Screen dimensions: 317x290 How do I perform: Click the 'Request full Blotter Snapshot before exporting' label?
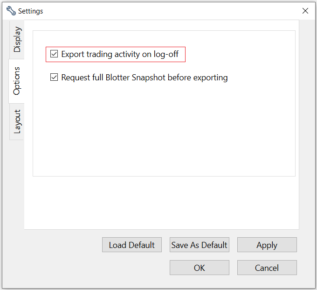click(145, 78)
